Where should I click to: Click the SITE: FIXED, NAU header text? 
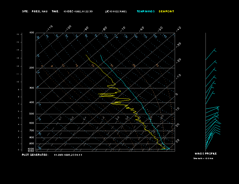click(x=35, y=11)
